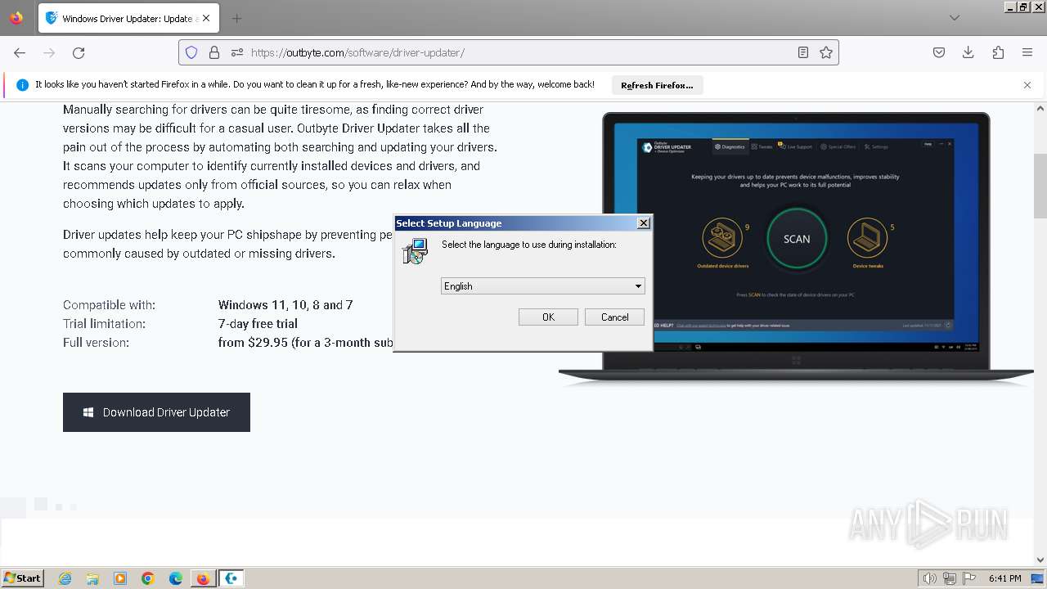
Task: Open Internet Explorer from the taskbar
Action: click(65, 578)
